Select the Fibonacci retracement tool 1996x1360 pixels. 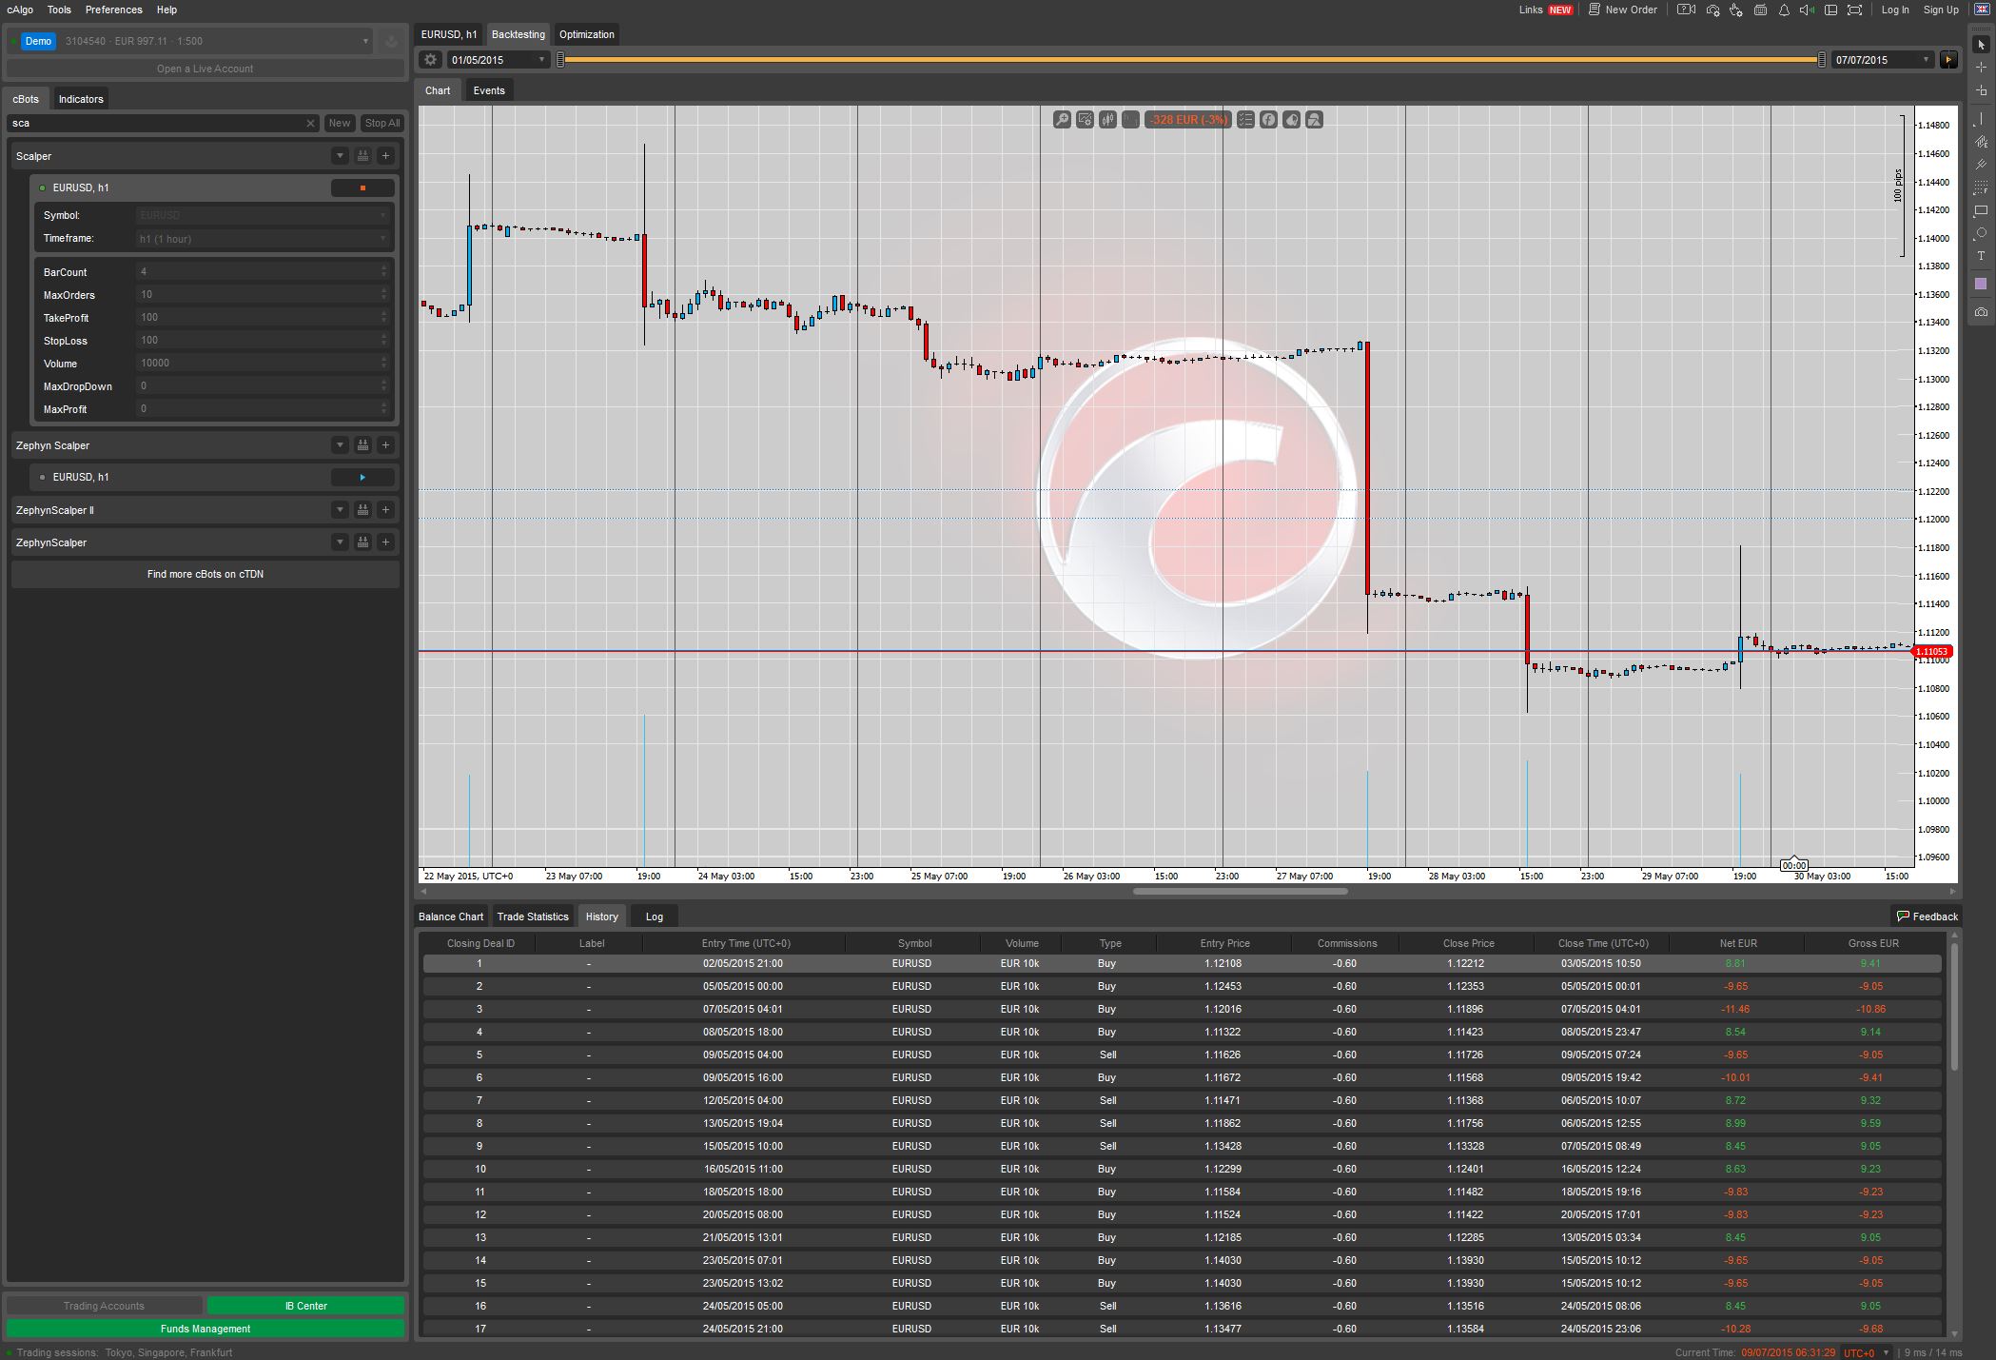pyautogui.click(x=1982, y=187)
